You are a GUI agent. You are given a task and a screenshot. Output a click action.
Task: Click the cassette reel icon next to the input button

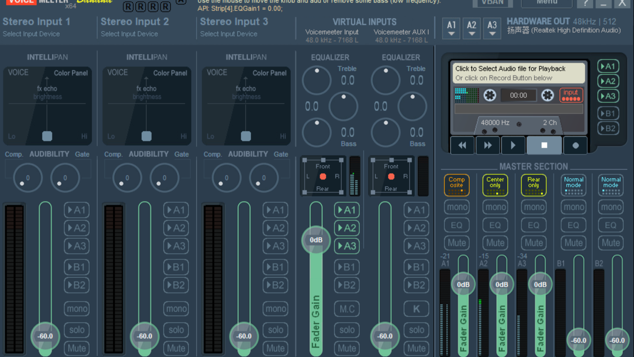coord(548,95)
